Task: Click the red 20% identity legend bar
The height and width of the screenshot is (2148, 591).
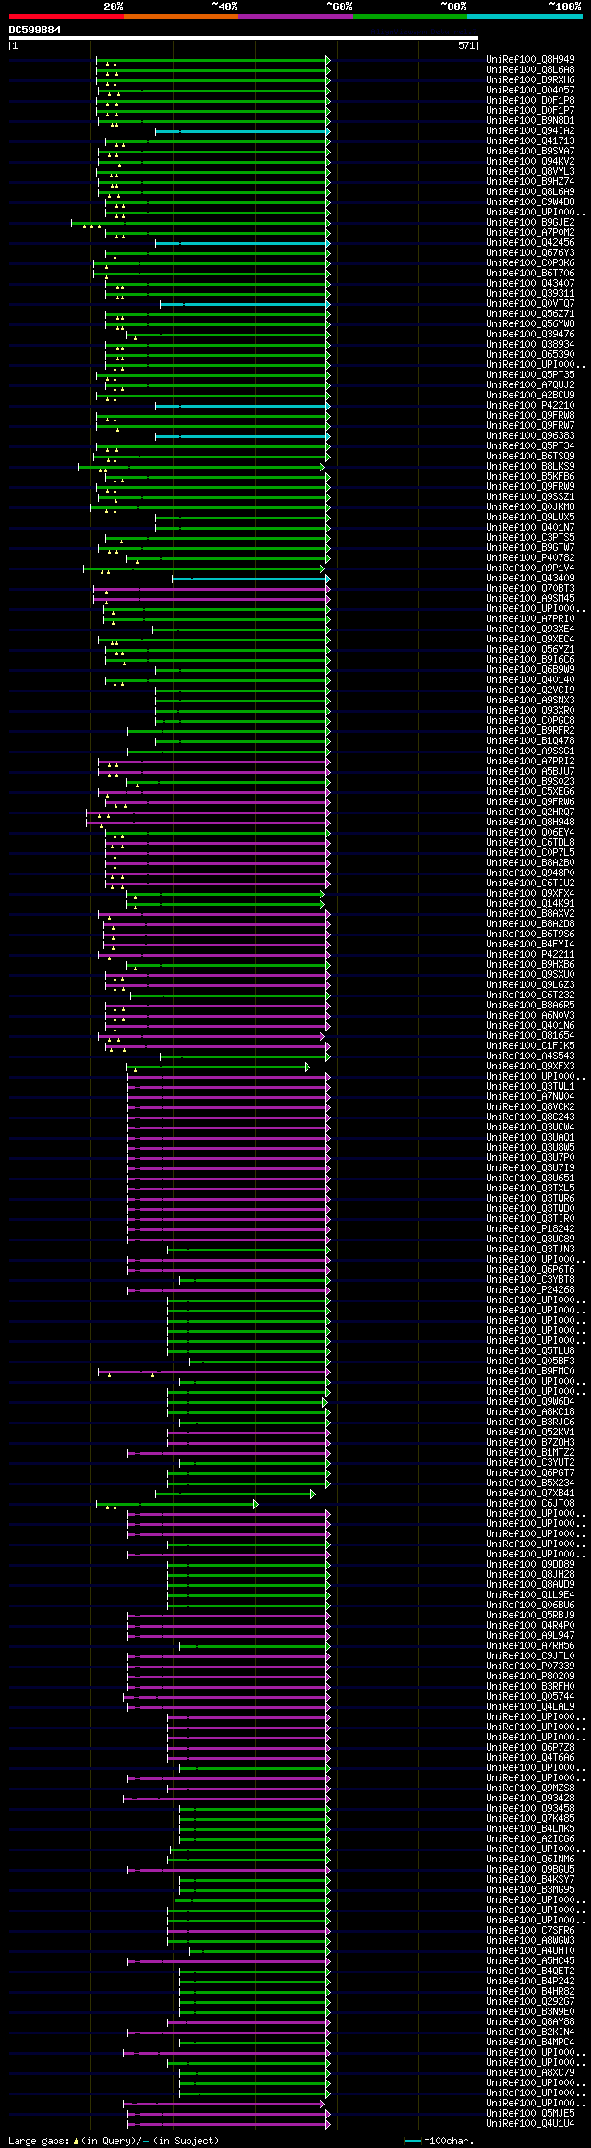Action: point(66,16)
